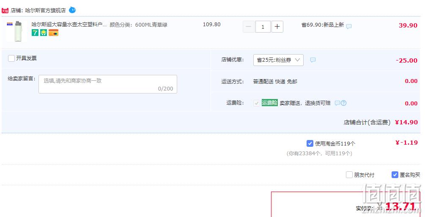Click the store name 哈尔斯官方旗舰店

45,11
